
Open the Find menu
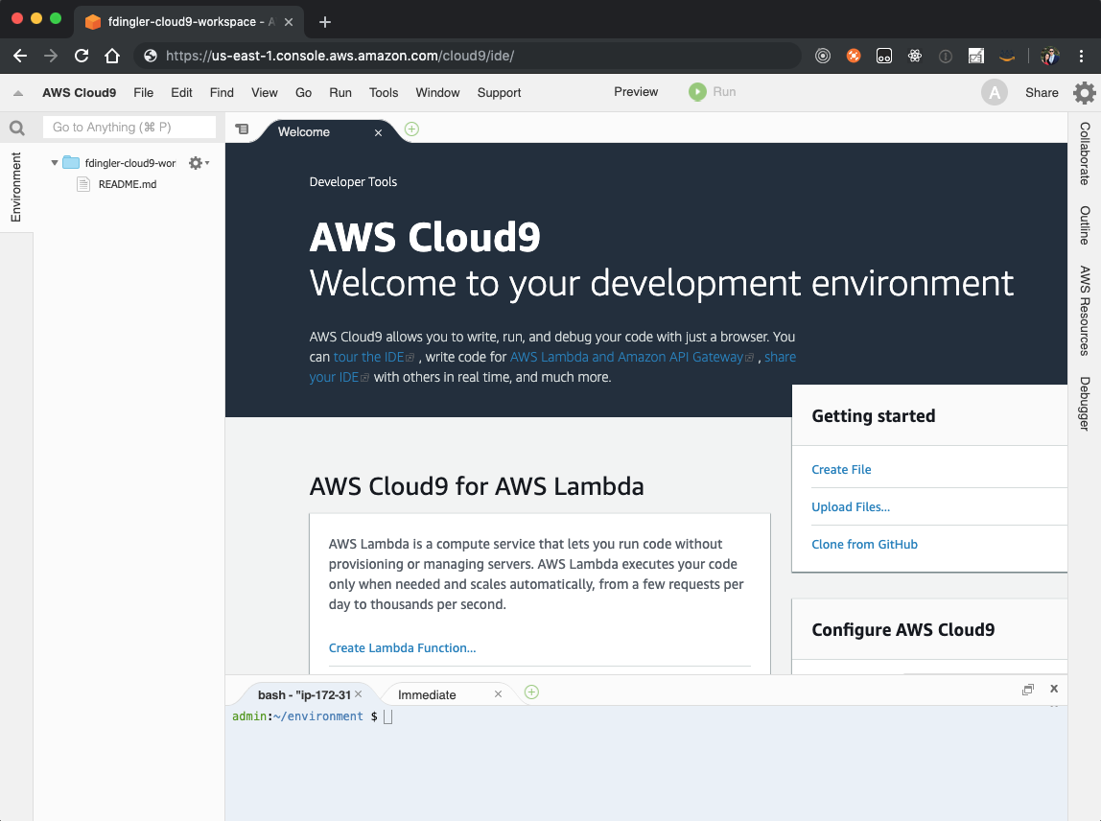coord(222,93)
